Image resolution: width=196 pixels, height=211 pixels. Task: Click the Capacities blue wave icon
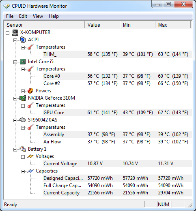coord(30,171)
